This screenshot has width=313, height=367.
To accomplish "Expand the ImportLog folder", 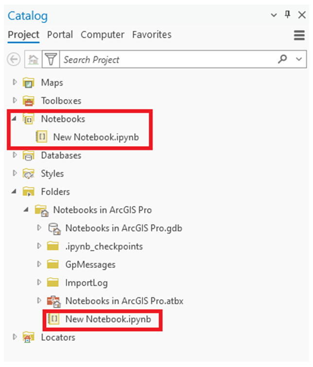I will [x=39, y=282].
